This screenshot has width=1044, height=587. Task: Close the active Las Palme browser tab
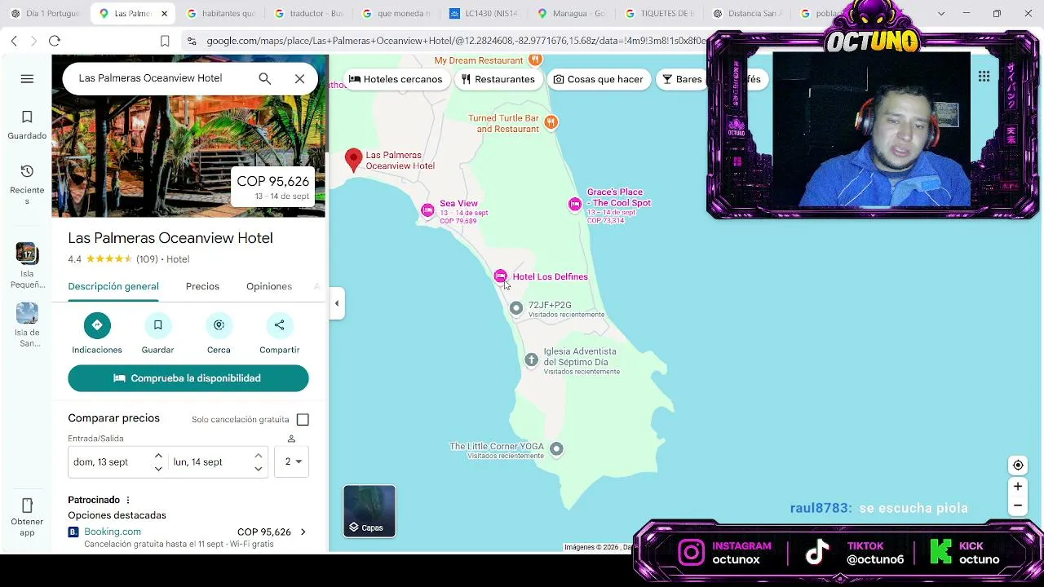click(164, 14)
